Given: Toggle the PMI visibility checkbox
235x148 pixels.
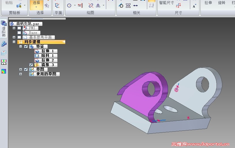Looking at the screenshot, I should click(x=19, y=28).
